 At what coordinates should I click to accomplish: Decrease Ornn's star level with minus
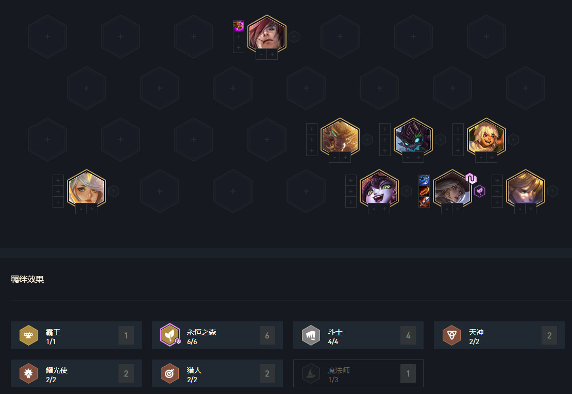[334, 158]
